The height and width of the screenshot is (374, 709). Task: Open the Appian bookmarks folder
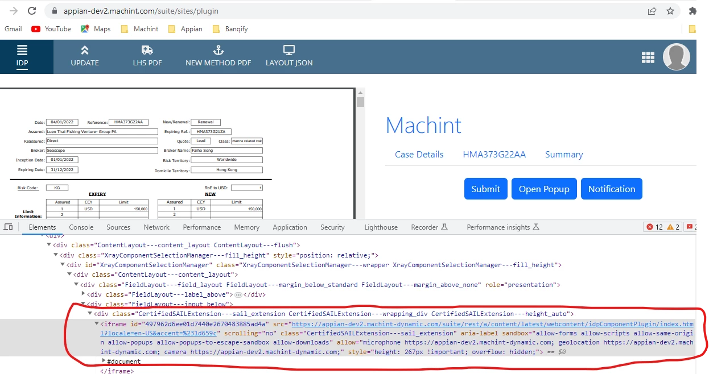185,29
